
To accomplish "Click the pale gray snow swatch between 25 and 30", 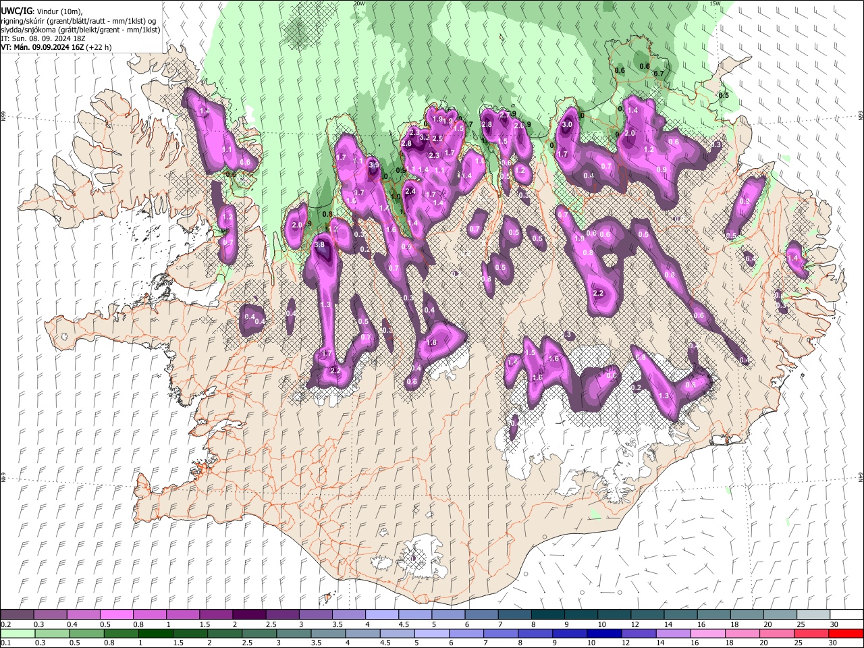I will [814, 614].
